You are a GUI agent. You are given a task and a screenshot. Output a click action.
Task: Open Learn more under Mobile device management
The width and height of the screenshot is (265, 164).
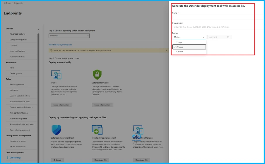tap(118, 150)
